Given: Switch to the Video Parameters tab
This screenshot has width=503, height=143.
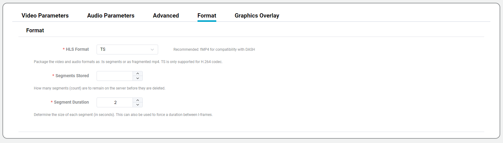Looking at the screenshot, I should (45, 16).
